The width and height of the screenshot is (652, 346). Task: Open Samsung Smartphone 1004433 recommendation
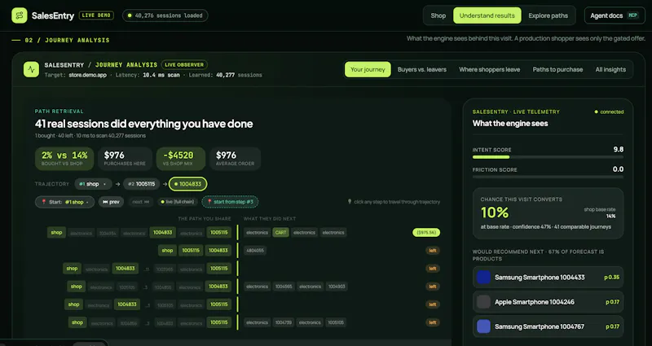tap(548, 277)
